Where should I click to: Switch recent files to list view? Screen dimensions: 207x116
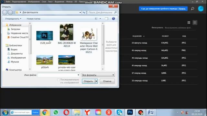pyautogui.click(x=195, y=23)
